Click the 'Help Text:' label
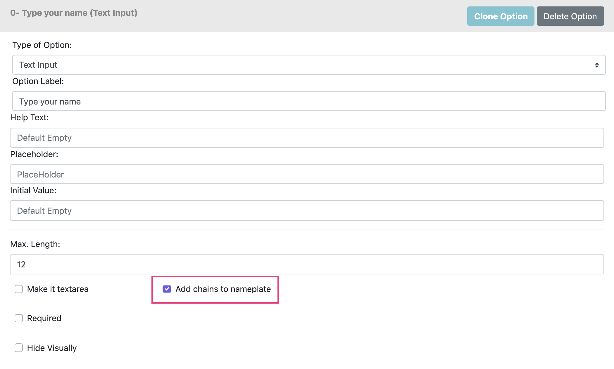614x369 pixels. click(x=30, y=117)
